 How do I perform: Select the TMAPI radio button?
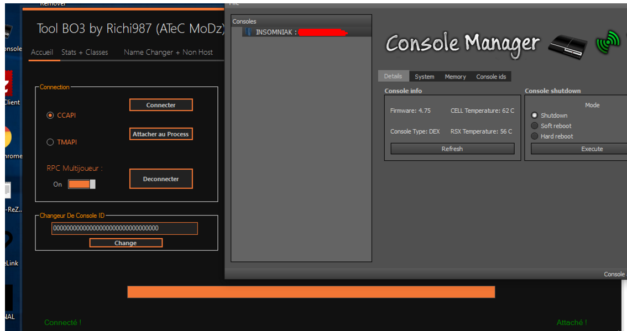click(x=50, y=142)
